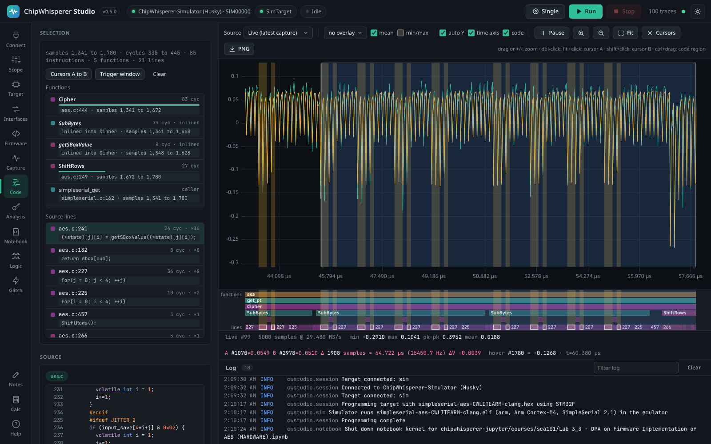Focus the Filter log field
Image resolution: width=711 pixels, height=444 pixels.
pyautogui.click(x=636, y=368)
